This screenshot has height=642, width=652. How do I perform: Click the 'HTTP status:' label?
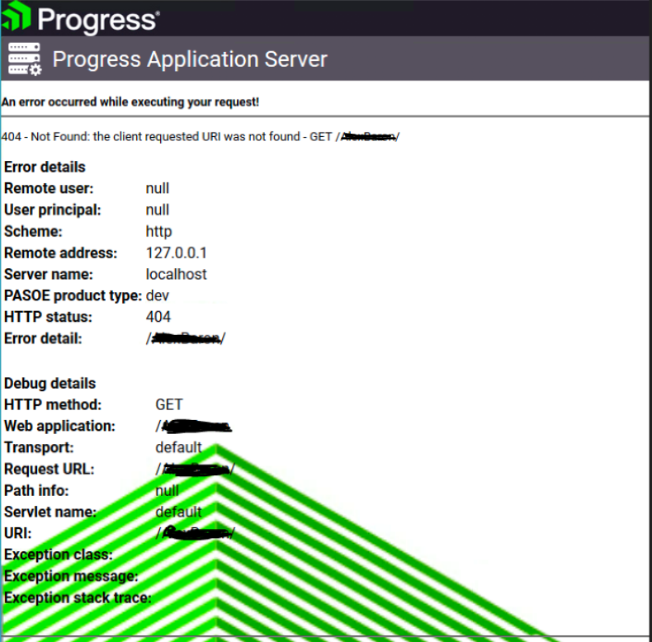48,317
